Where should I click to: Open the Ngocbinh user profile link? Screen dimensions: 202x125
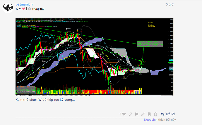coord(150,120)
